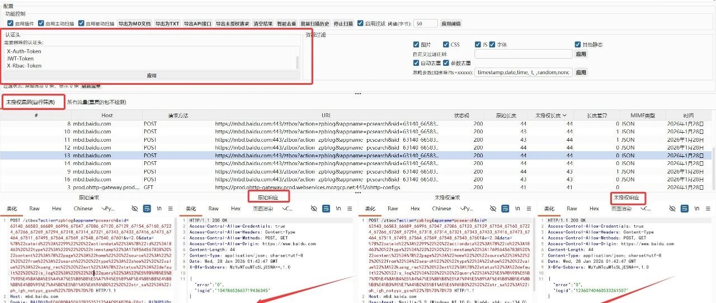Select Chinese tab in 未授权请求 panel
The image size is (716, 303).
pyautogui.click(x=441, y=209)
